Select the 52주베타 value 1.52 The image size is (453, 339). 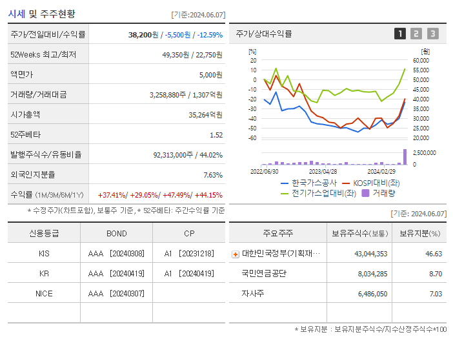pyautogui.click(x=216, y=135)
